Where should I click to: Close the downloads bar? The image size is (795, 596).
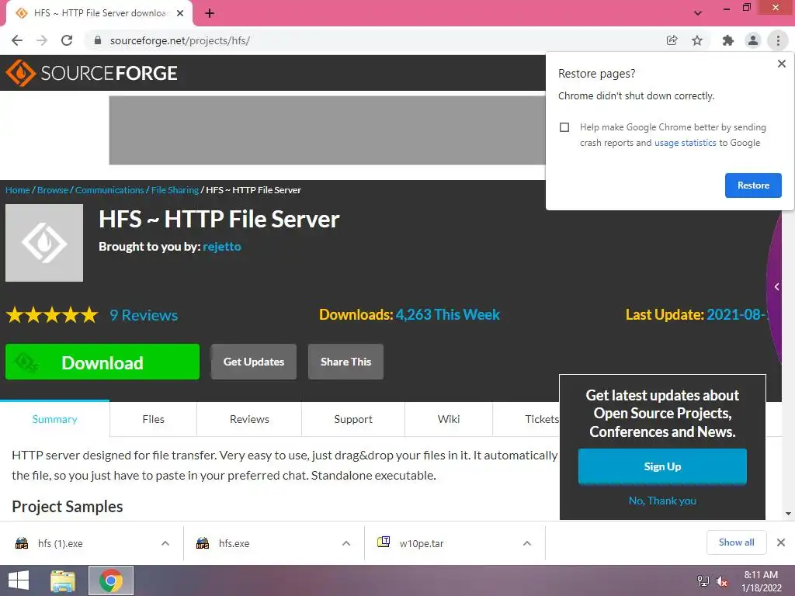[x=781, y=542]
